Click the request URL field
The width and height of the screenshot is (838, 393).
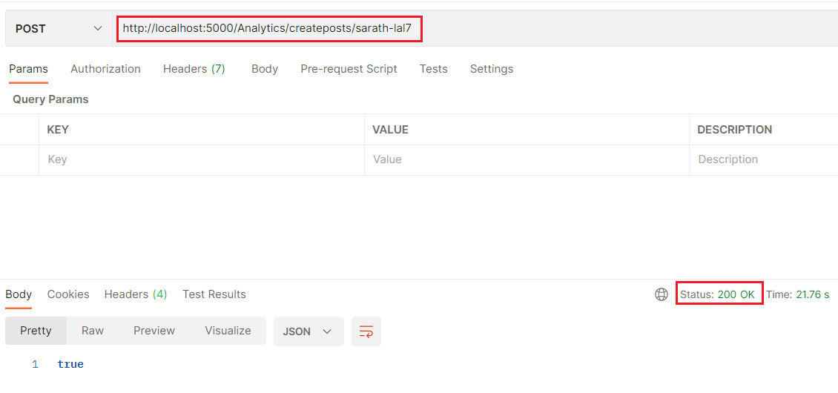coord(475,28)
